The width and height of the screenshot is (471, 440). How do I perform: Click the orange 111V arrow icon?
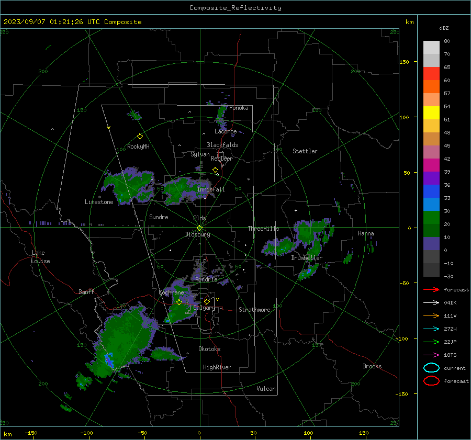tap(431, 315)
